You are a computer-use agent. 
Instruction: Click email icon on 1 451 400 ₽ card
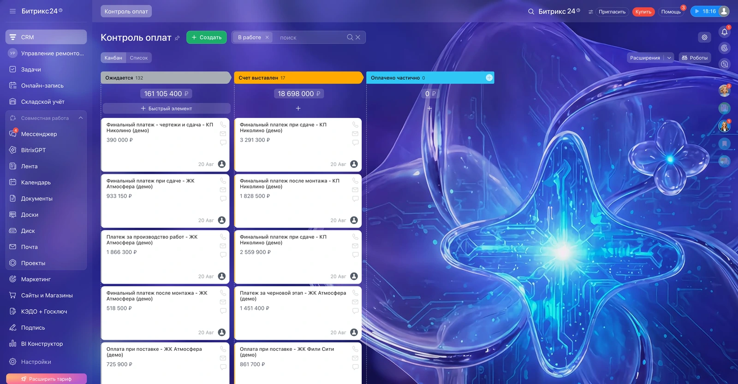pyautogui.click(x=355, y=302)
